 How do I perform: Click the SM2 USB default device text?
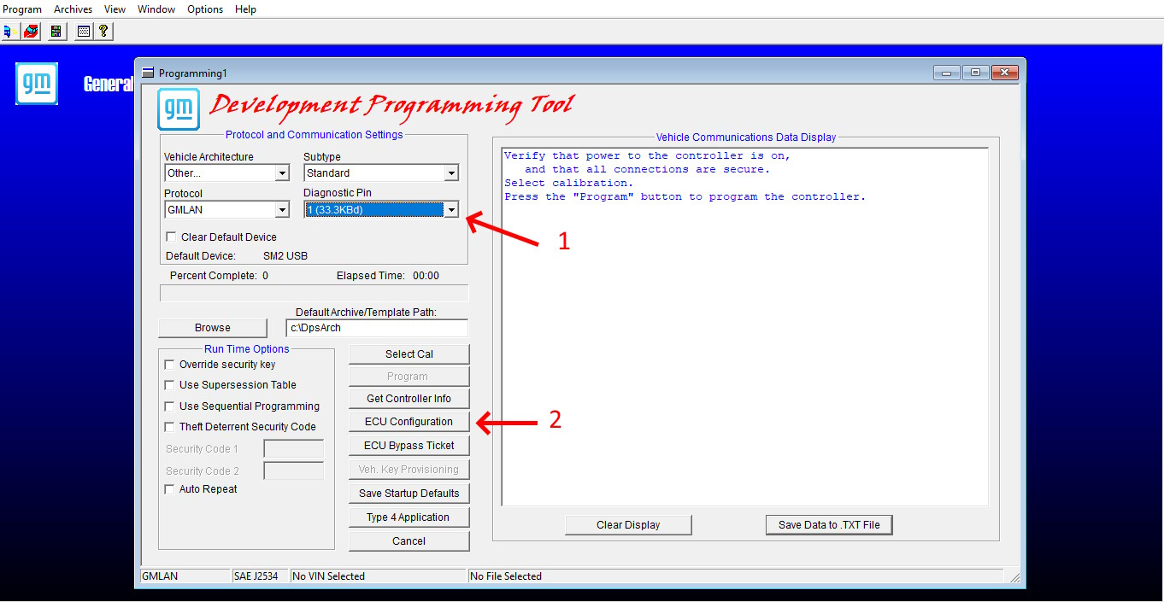pos(285,256)
